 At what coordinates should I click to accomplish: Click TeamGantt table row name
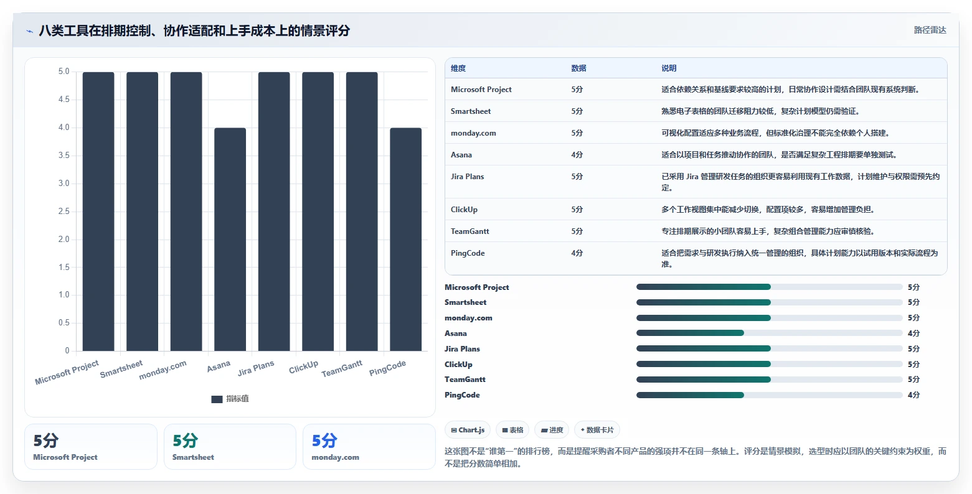pos(470,231)
